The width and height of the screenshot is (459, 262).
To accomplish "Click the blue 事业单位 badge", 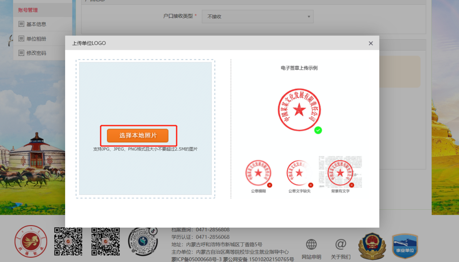I will pyautogui.click(x=405, y=246).
